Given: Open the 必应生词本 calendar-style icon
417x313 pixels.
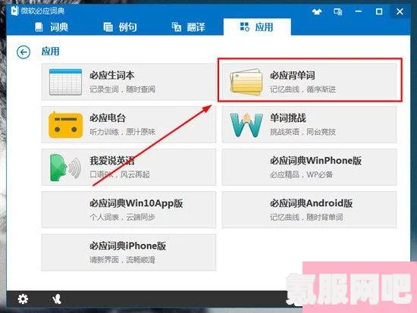Looking at the screenshot, I should click(65, 82).
